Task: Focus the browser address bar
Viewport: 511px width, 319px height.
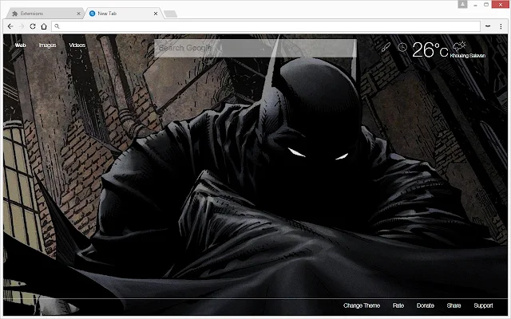Action: tap(266, 26)
